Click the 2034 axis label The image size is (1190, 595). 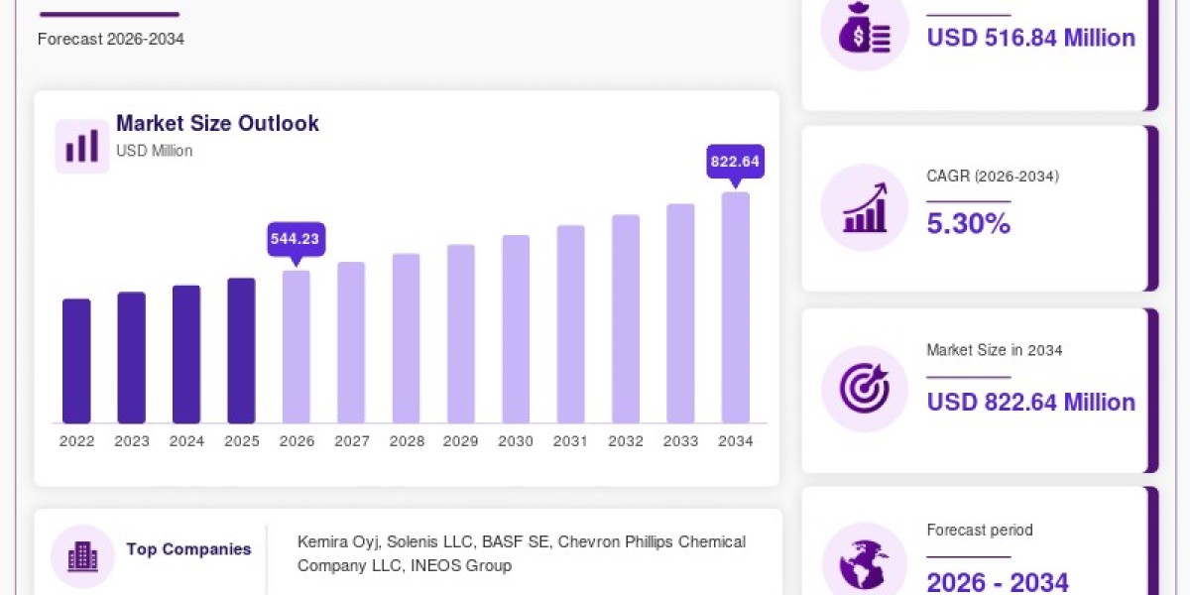coord(735,441)
